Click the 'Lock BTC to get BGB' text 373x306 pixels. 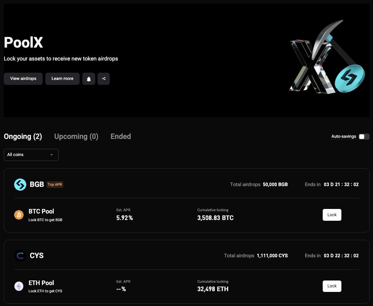[x=45, y=220]
